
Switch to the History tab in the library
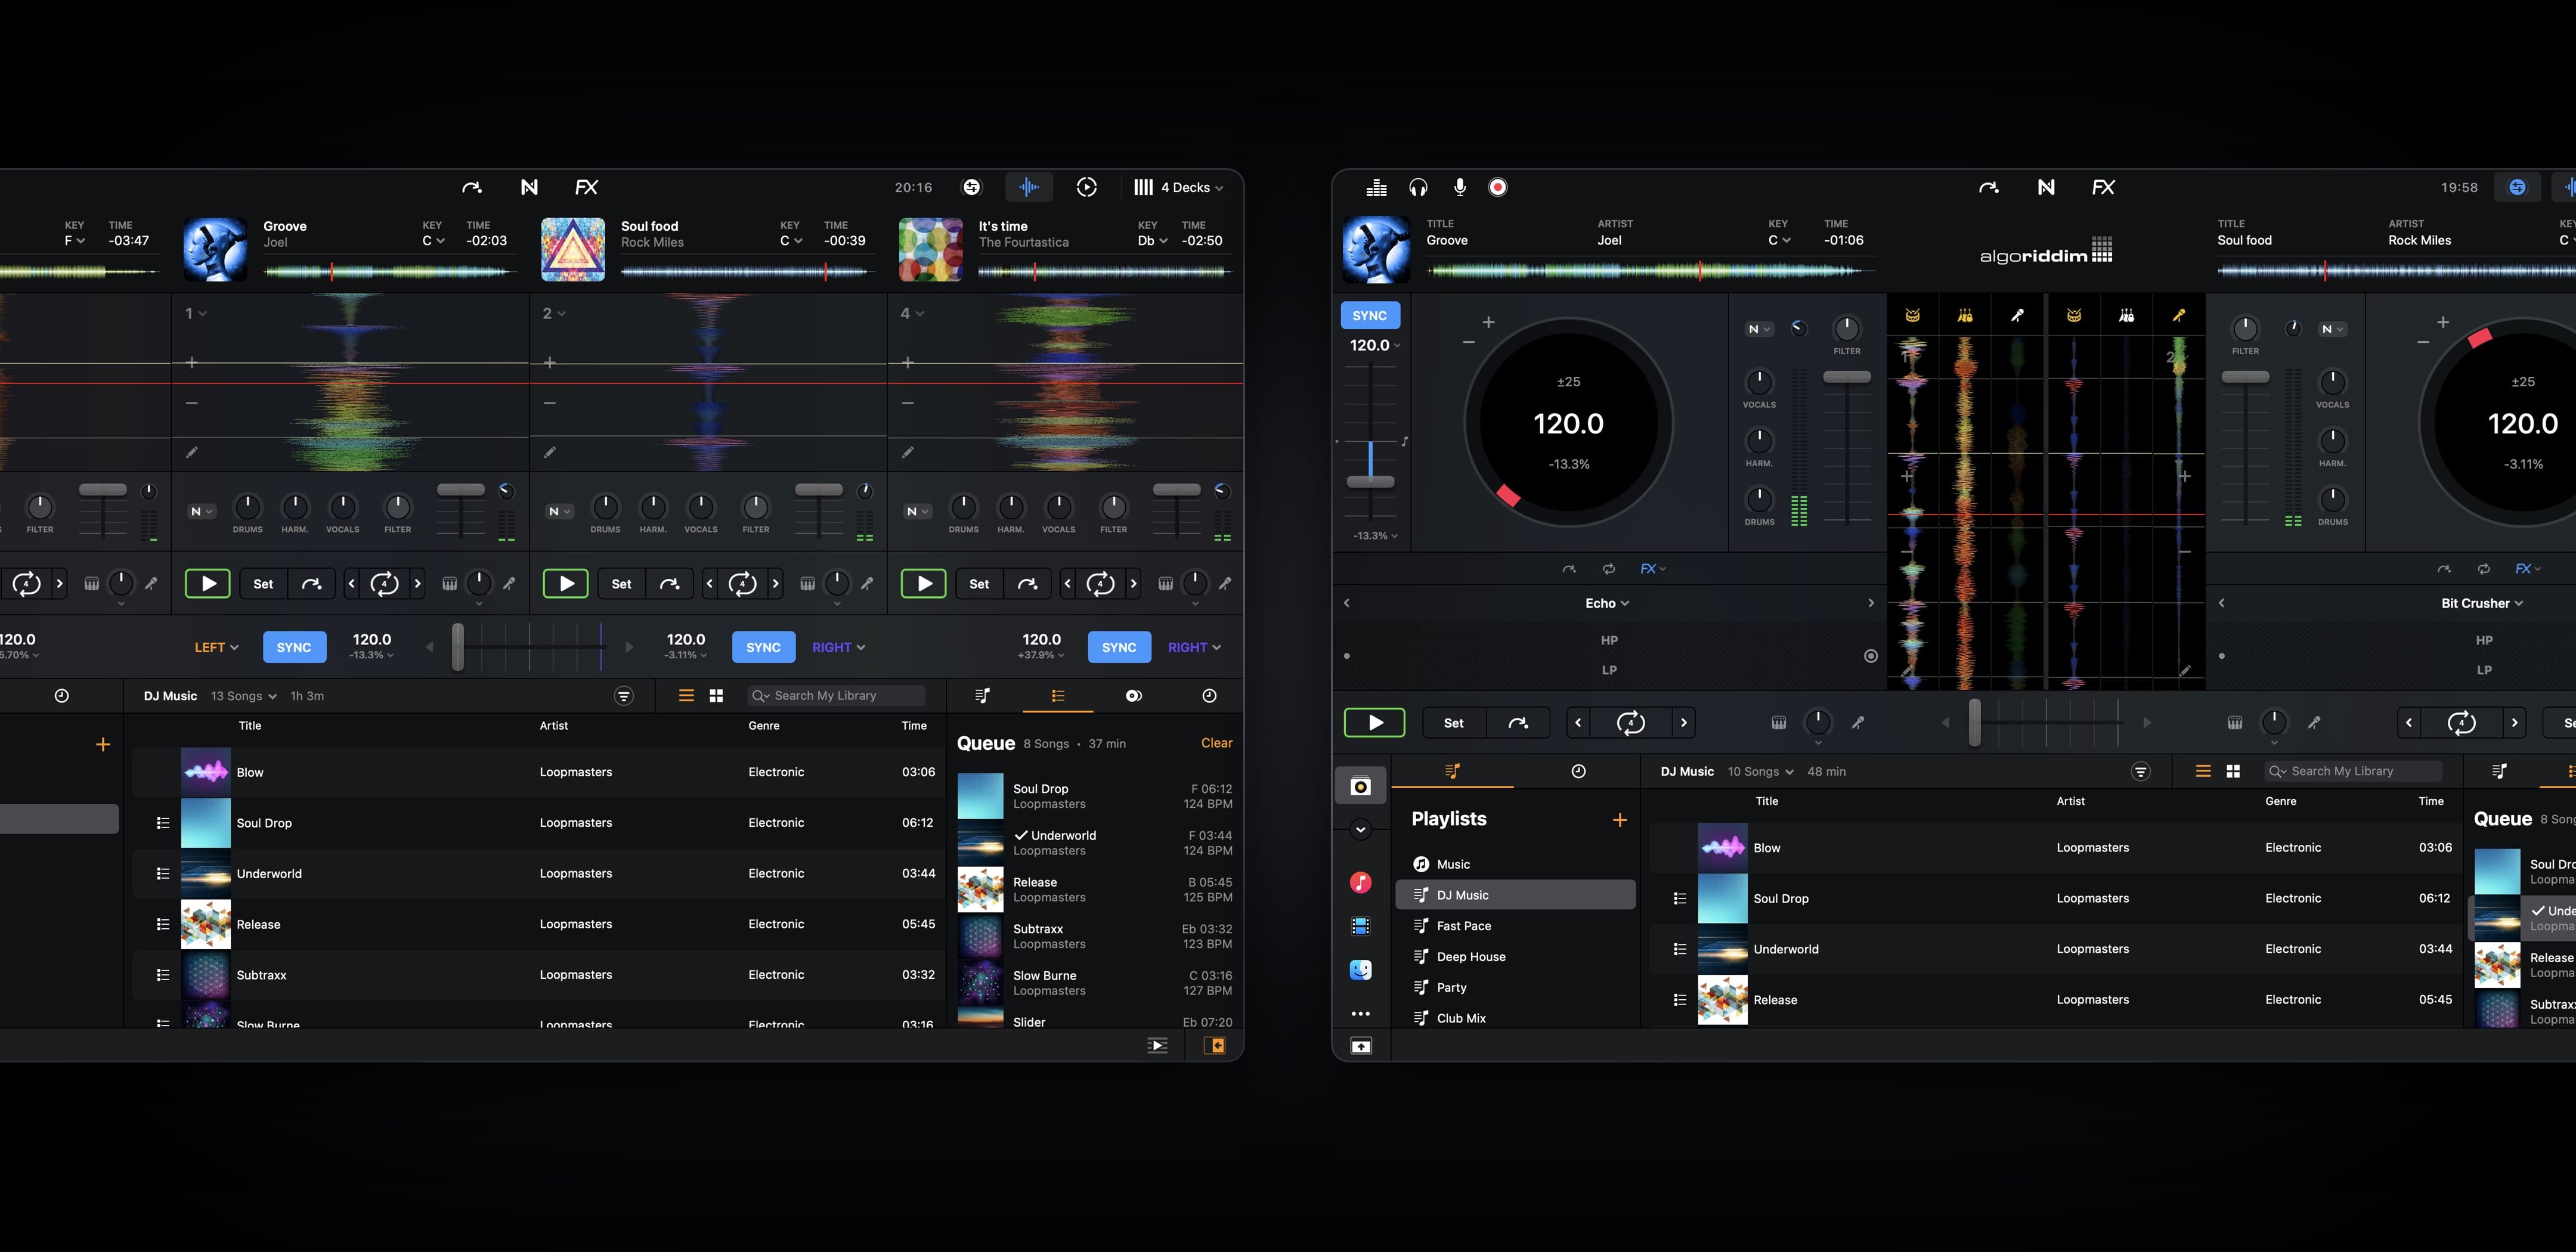(1578, 771)
